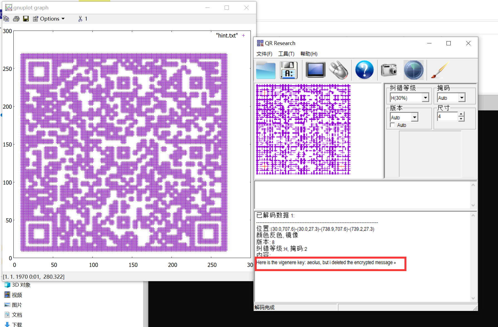Expand the 纠错等级 H(30%) dropdown
Image resolution: width=498 pixels, height=327 pixels.
[x=425, y=98]
